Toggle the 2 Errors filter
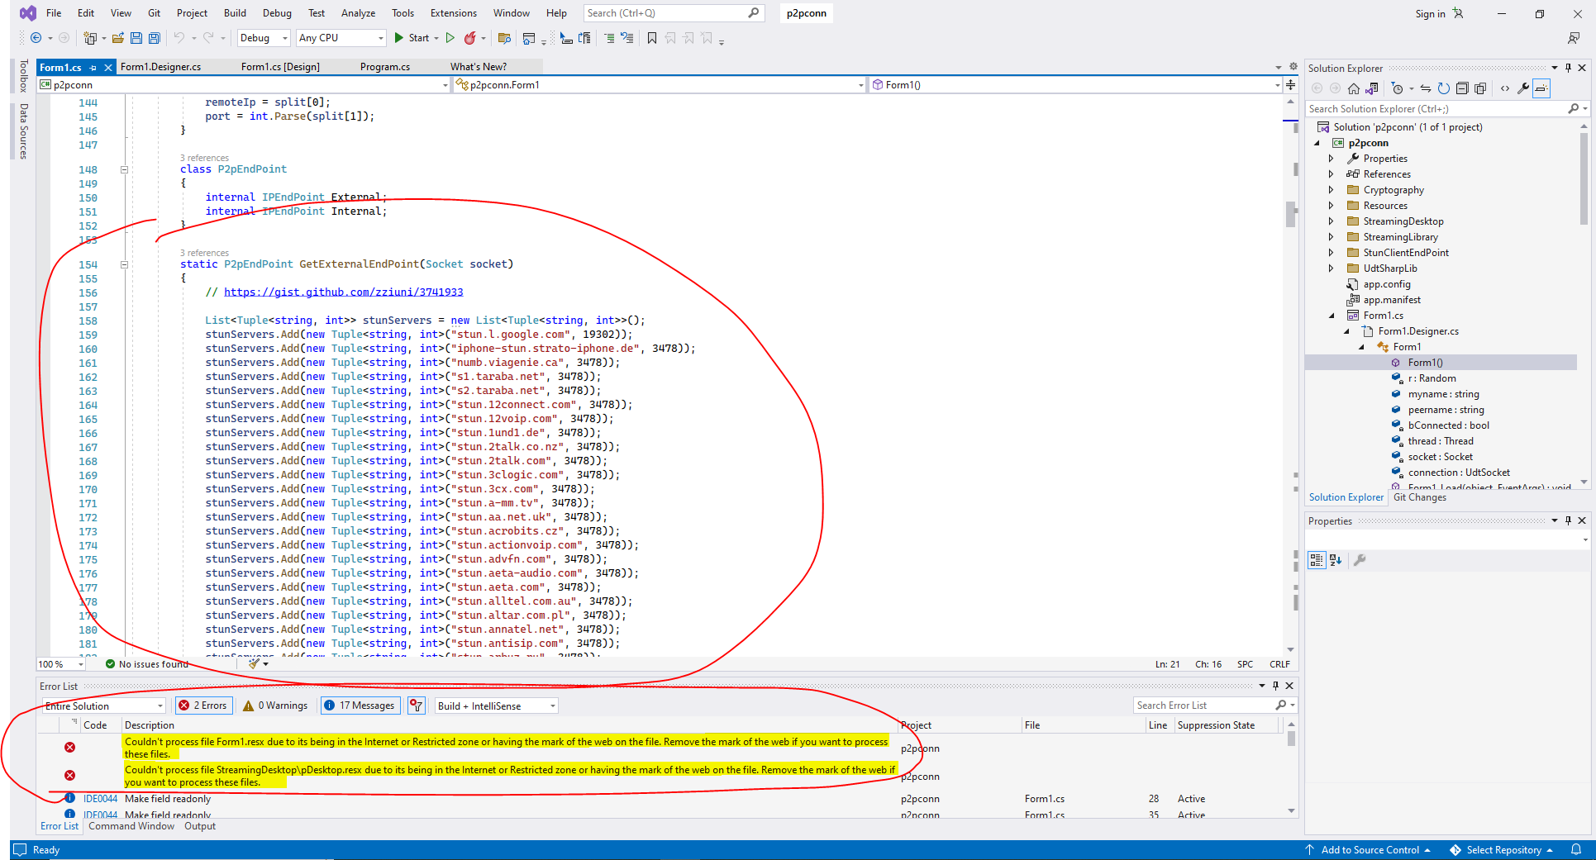This screenshot has height=860, width=1596. pos(203,706)
